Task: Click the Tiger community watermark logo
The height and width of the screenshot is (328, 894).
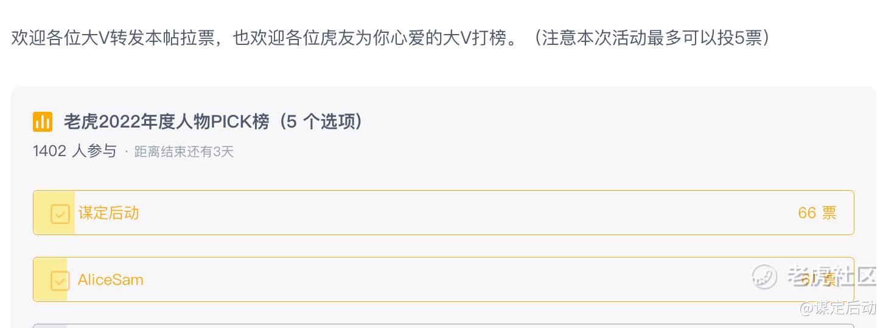Action: (764, 277)
